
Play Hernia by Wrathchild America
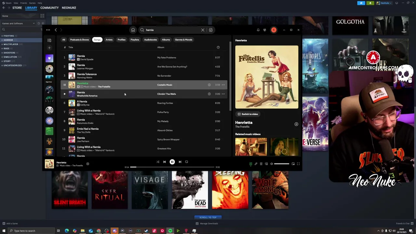[x=64, y=94]
